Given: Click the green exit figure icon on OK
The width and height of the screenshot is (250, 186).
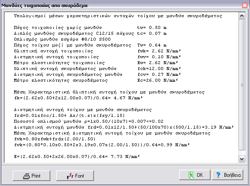Looking at the screenshot, I should pos(191,175).
